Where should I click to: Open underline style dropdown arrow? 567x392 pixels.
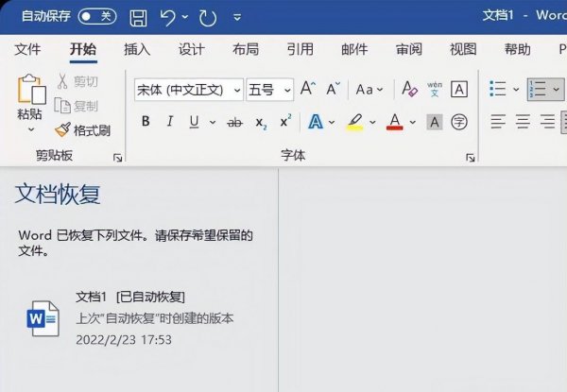213,122
